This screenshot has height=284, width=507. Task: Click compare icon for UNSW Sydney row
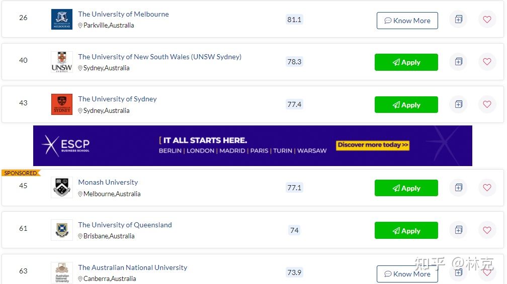click(459, 62)
